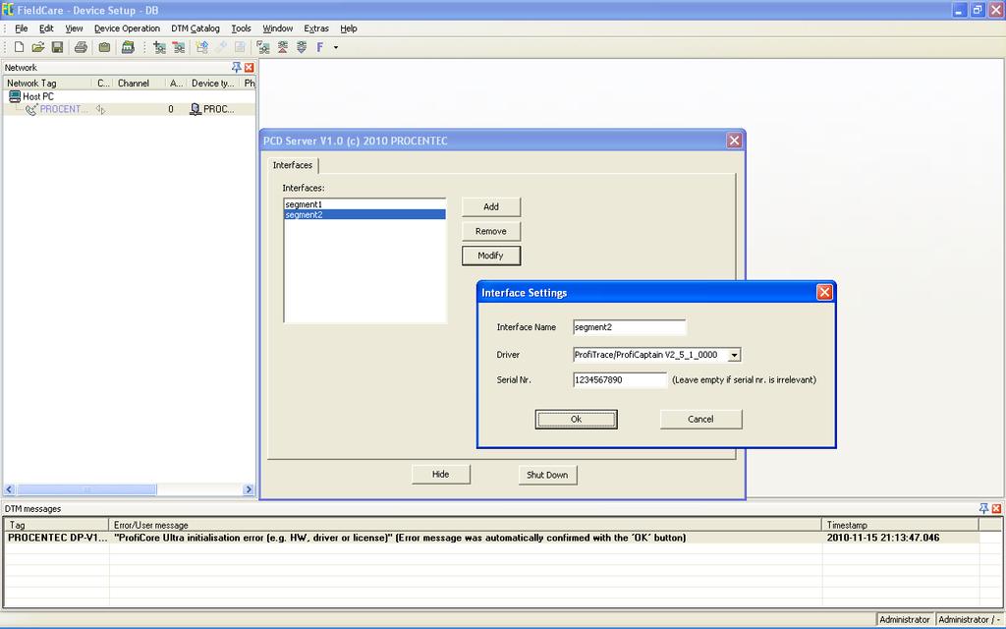Pin the DTM messages panel

(983, 508)
